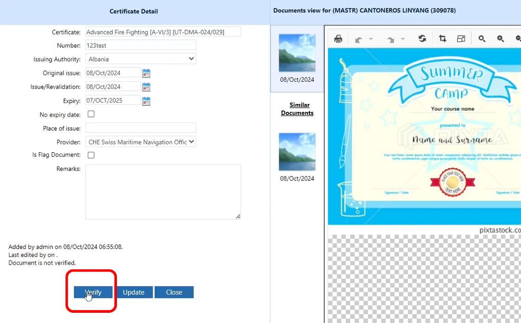Click the 'Document is not verified.' text
521x323 pixels.
click(42, 263)
